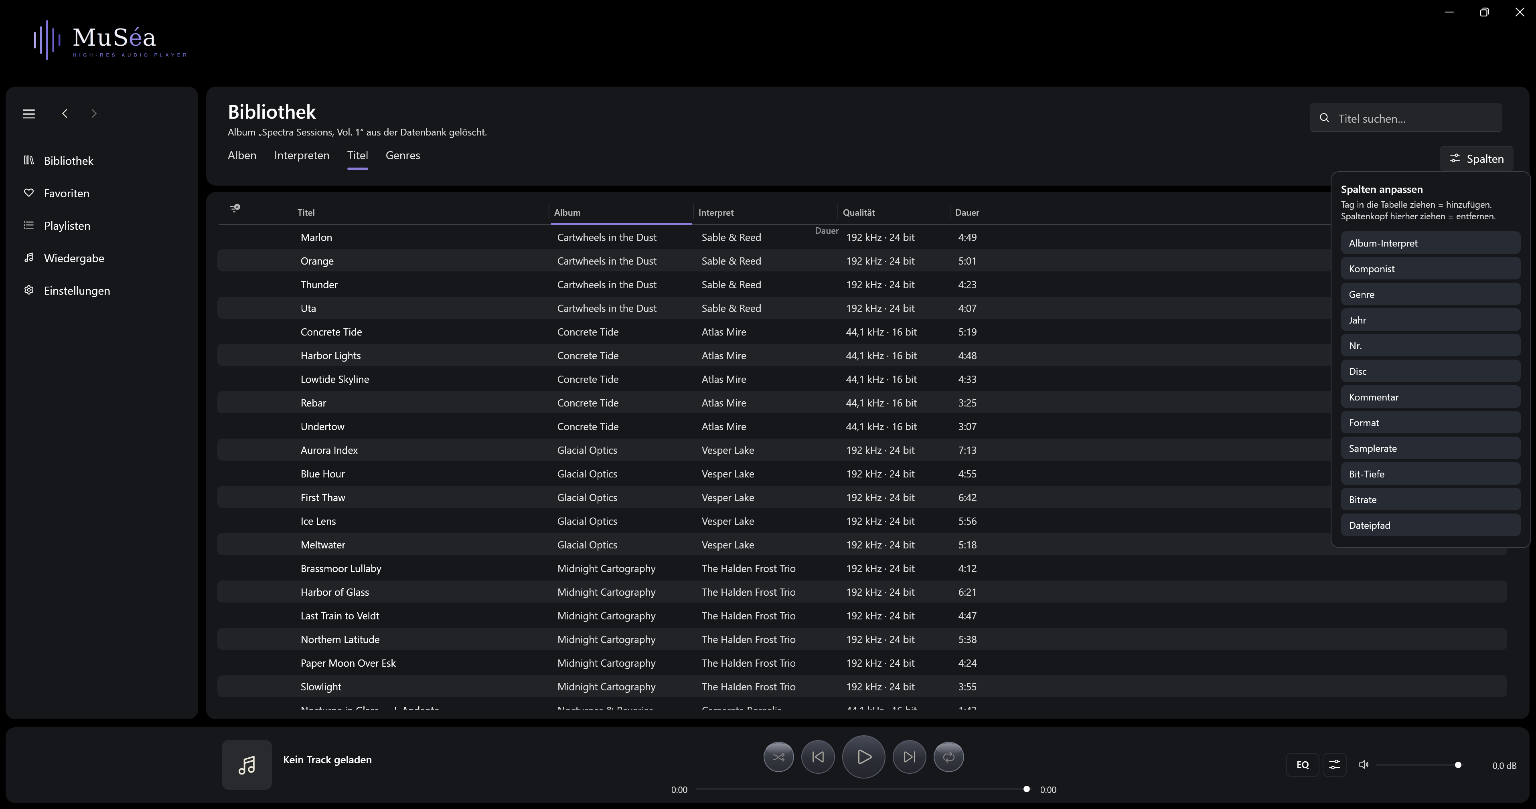Switch to the Genres tab
The height and width of the screenshot is (809, 1536).
[403, 155]
